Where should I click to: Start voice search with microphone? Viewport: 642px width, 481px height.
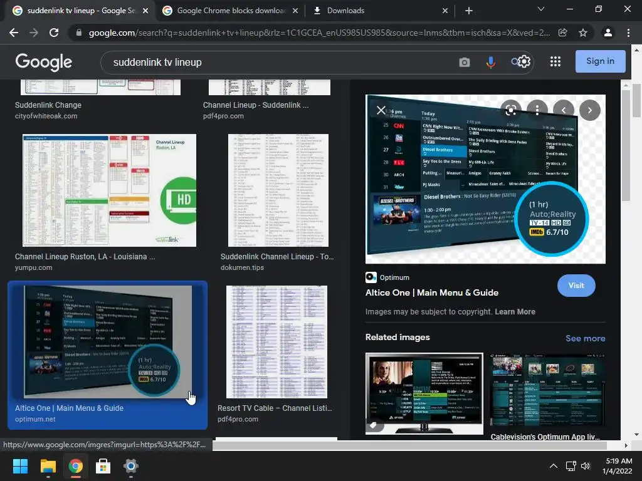[x=490, y=62]
